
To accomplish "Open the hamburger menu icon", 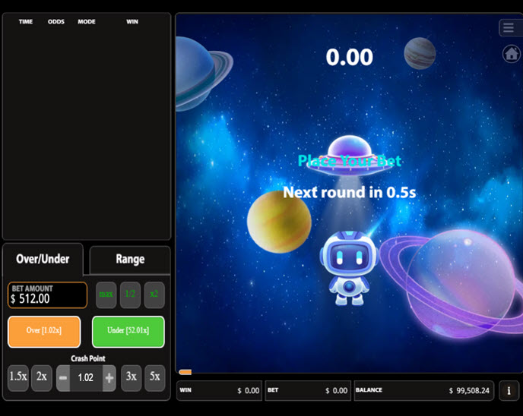I will tap(509, 28).
